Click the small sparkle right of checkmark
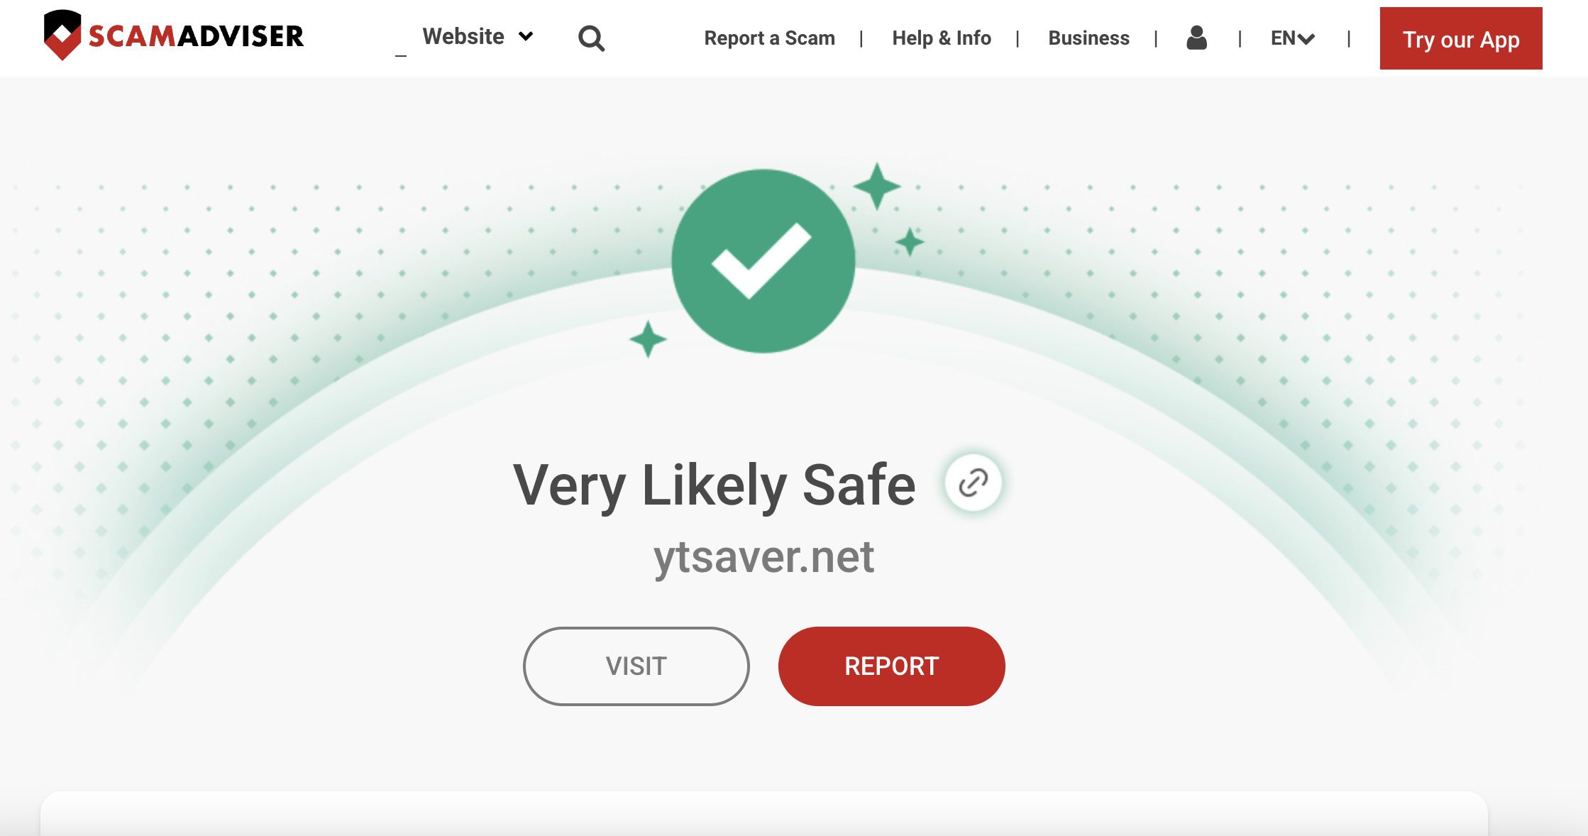This screenshot has width=1588, height=836. pyautogui.click(x=910, y=242)
